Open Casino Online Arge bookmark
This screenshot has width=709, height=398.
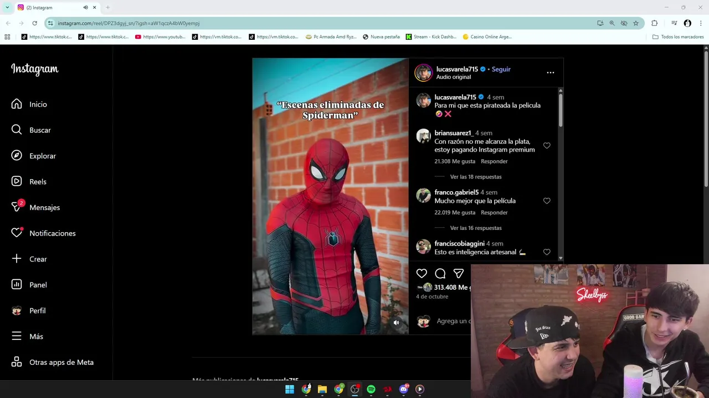point(487,37)
